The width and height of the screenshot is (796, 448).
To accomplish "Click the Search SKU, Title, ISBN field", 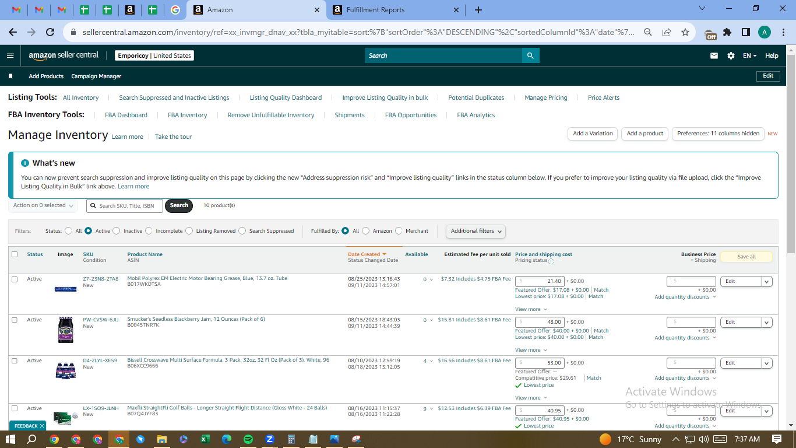I will [125, 205].
